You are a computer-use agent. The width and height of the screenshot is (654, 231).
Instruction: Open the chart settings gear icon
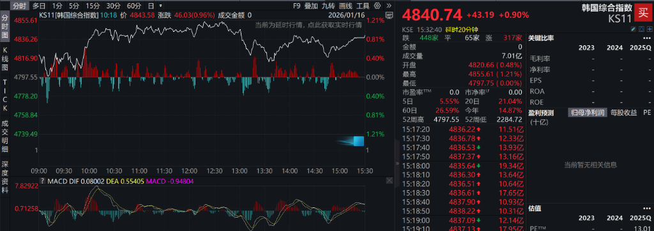click(x=377, y=6)
